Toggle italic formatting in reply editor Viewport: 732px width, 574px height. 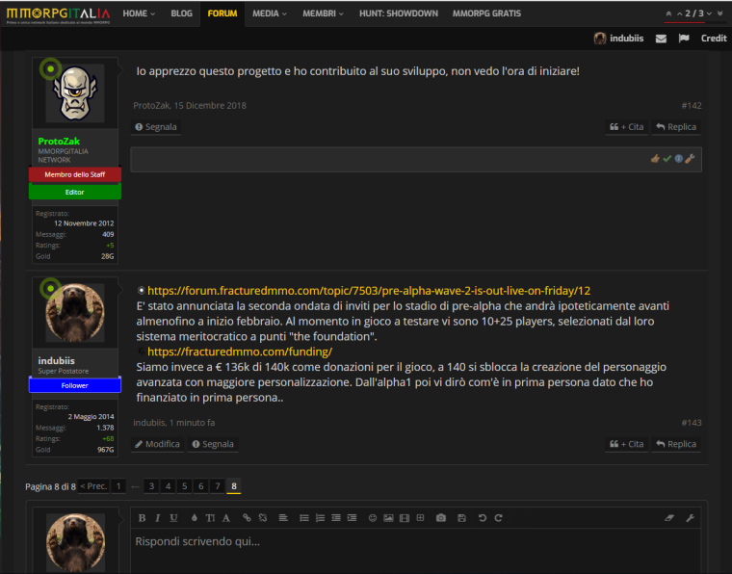(x=158, y=518)
